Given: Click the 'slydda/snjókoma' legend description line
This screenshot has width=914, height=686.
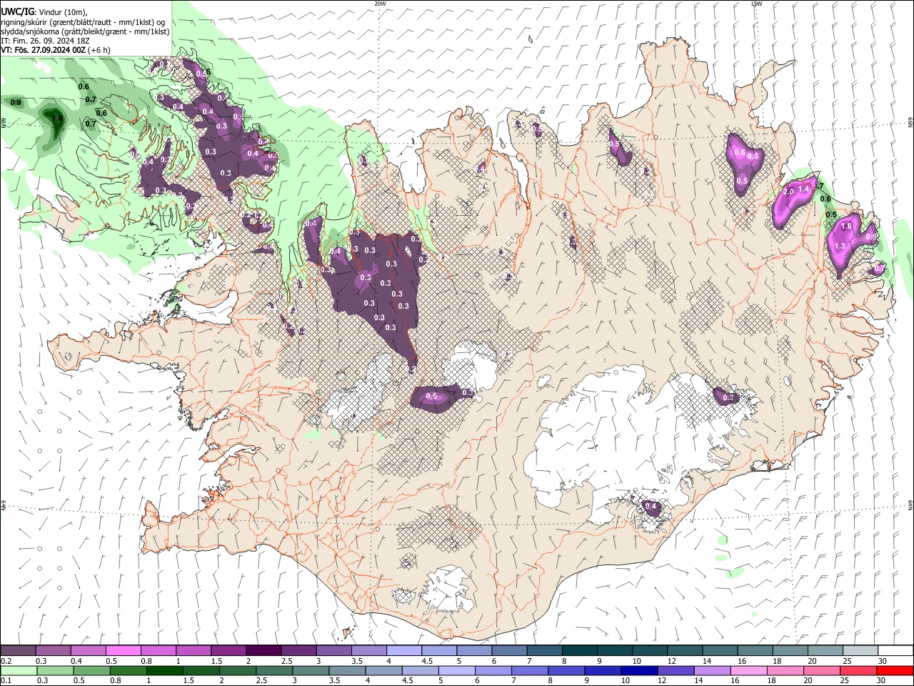Looking at the screenshot, I should (x=86, y=31).
